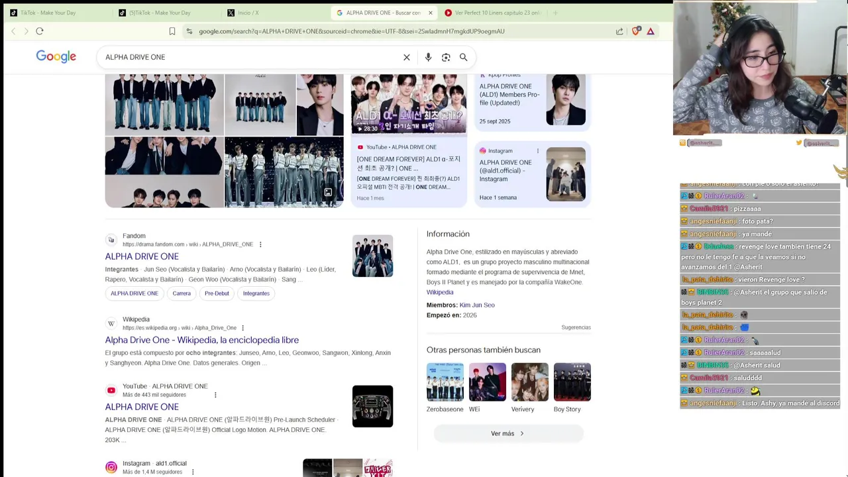Open more options for the ald1.official Instagram result
Image resolution: width=848 pixels, height=477 pixels.
pos(193,472)
